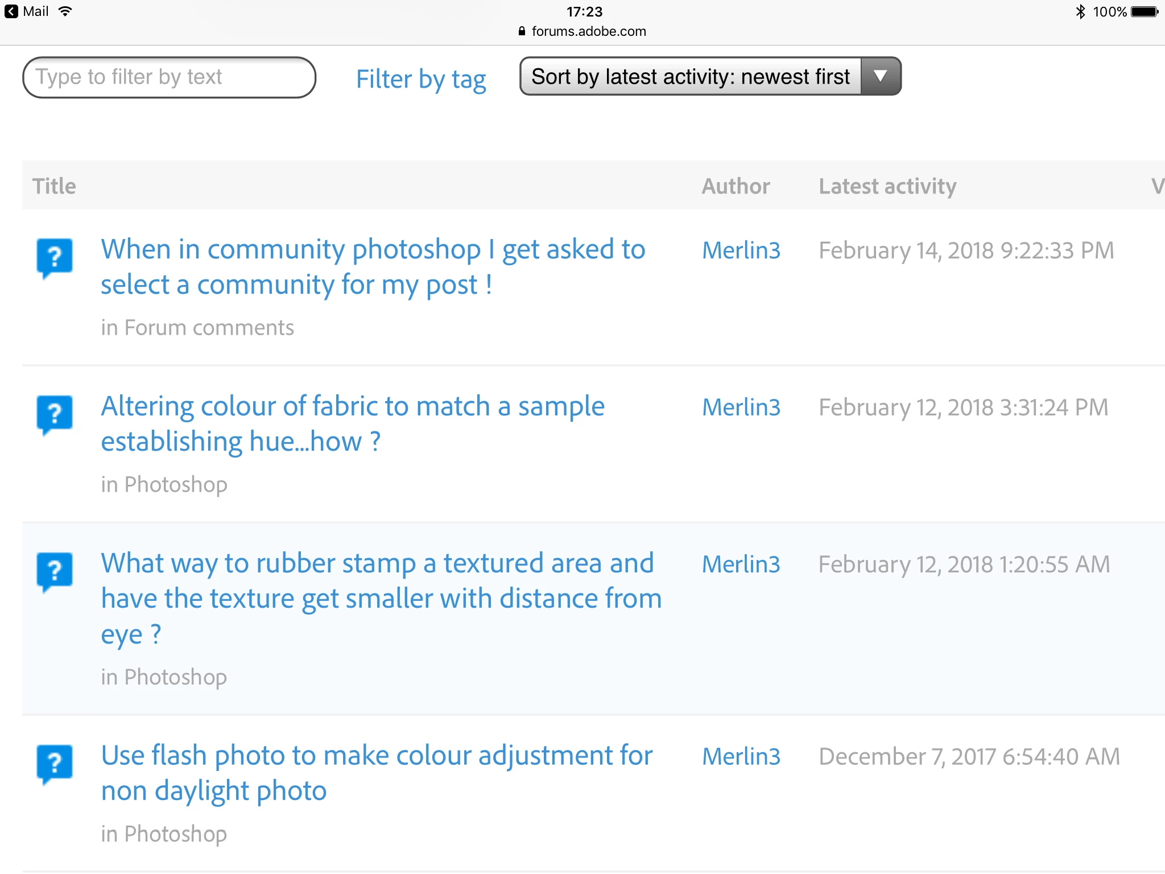The height and width of the screenshot is (874, 1165).
Task: Click the Author column header
Action: (x=736, y=186)
